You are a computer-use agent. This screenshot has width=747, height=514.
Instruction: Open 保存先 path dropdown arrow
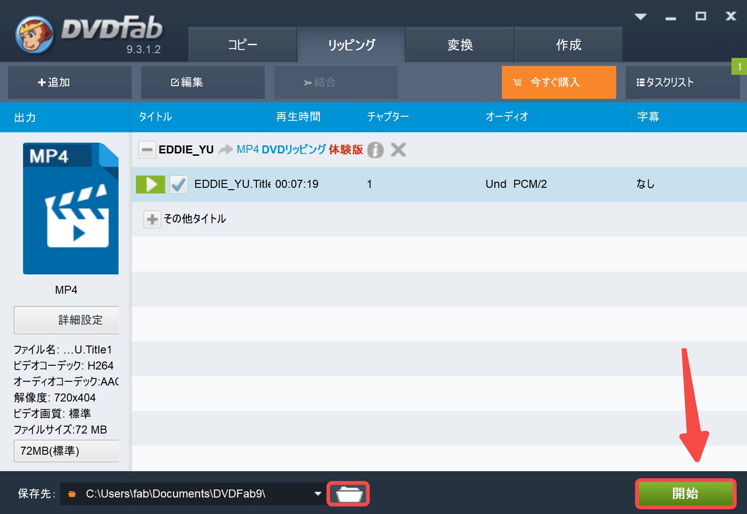318,494
